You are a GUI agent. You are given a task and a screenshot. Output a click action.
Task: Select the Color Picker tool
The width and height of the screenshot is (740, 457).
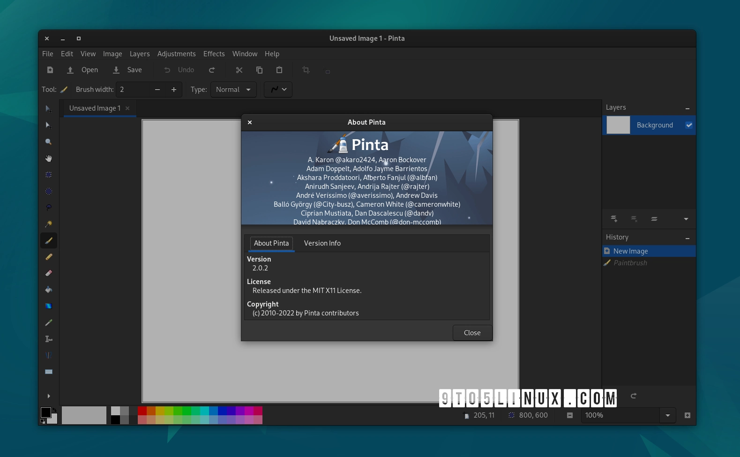(x=48, y=322)
